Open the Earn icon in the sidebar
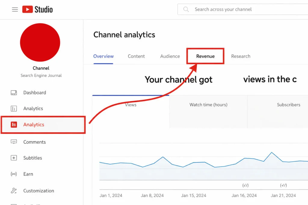This screenshot has width=308, height=205. click(x=14, y=174)
